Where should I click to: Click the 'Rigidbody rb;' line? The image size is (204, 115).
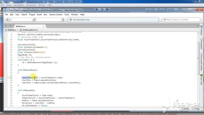click(25, 55)
